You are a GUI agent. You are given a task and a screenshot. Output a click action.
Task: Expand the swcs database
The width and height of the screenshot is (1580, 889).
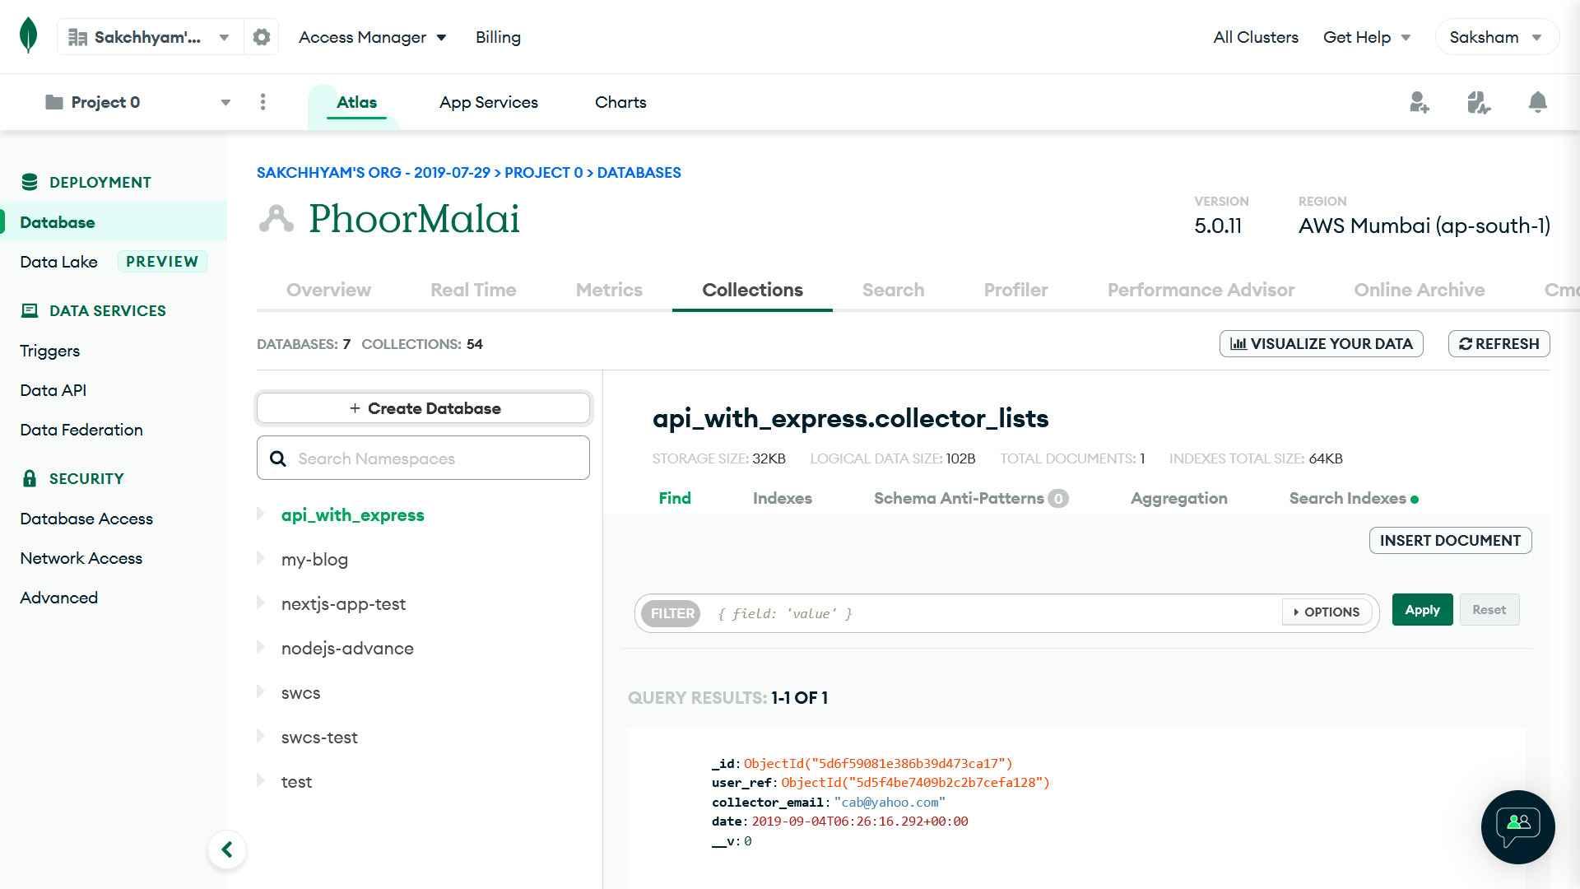[x=261, y=692]
